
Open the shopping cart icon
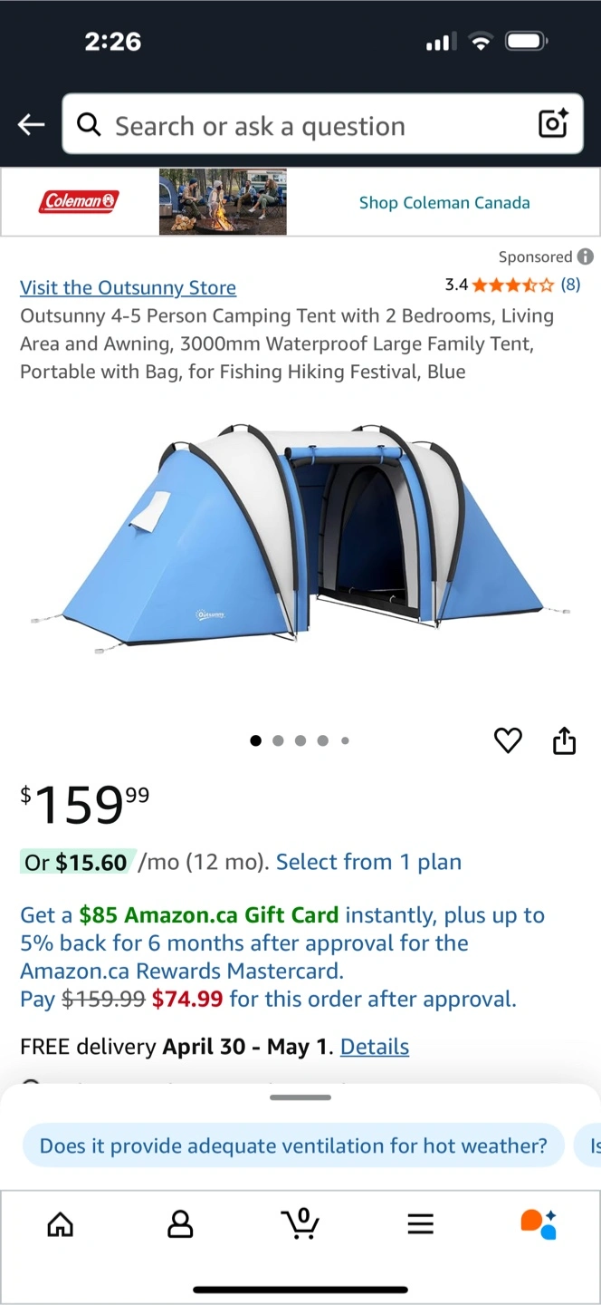point(300,1223)
